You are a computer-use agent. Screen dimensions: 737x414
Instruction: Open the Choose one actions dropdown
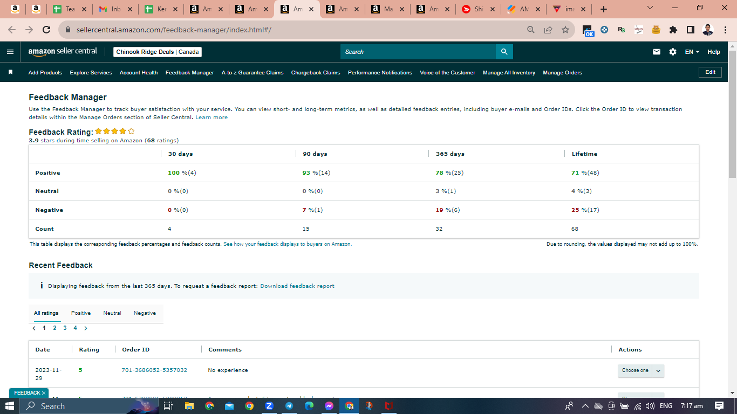(641, 370)
